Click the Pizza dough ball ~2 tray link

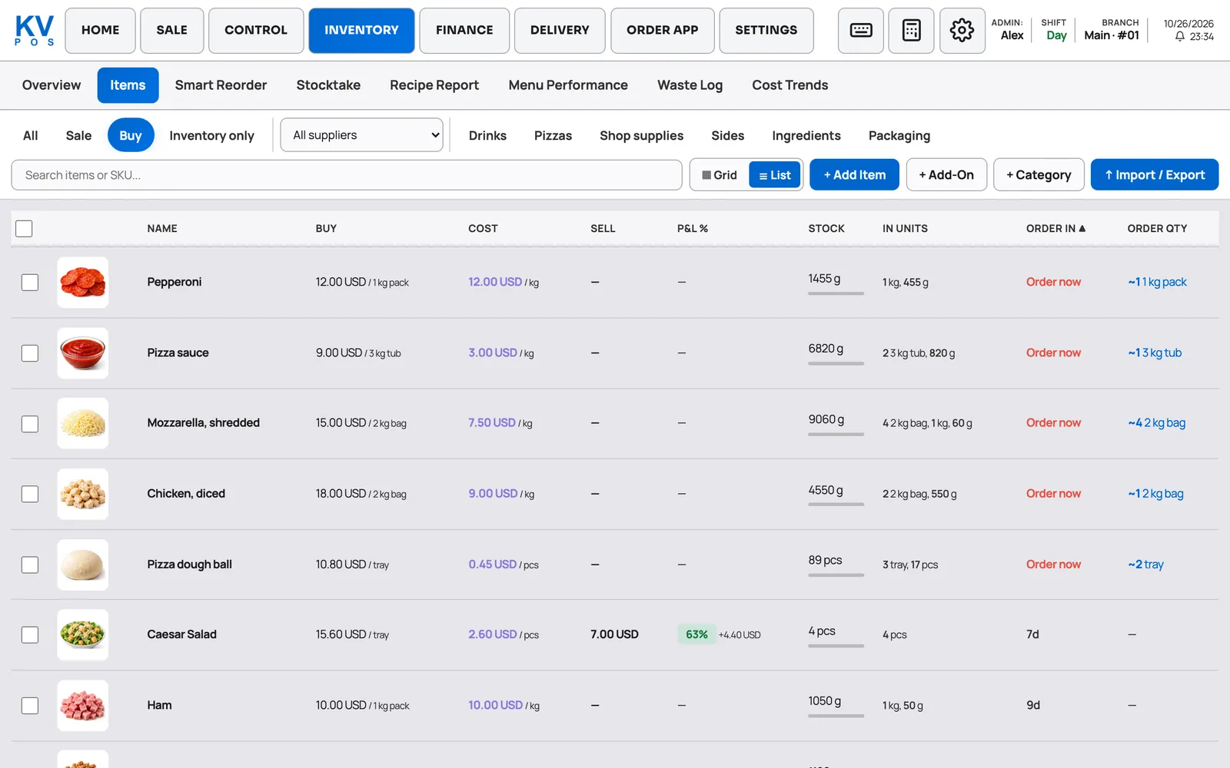(x=1145, y=564)
